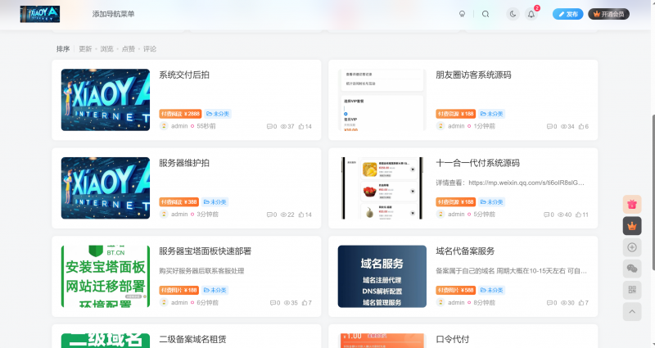
Task: Click the comment icon on 系统交付后拍
Action: point(269,126)
